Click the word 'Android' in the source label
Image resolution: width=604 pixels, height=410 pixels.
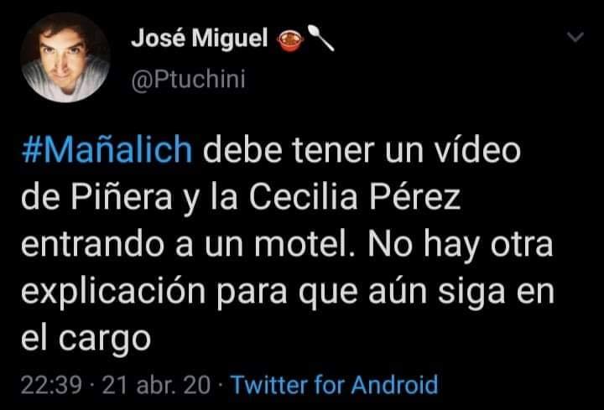click(x=394, y=384)
